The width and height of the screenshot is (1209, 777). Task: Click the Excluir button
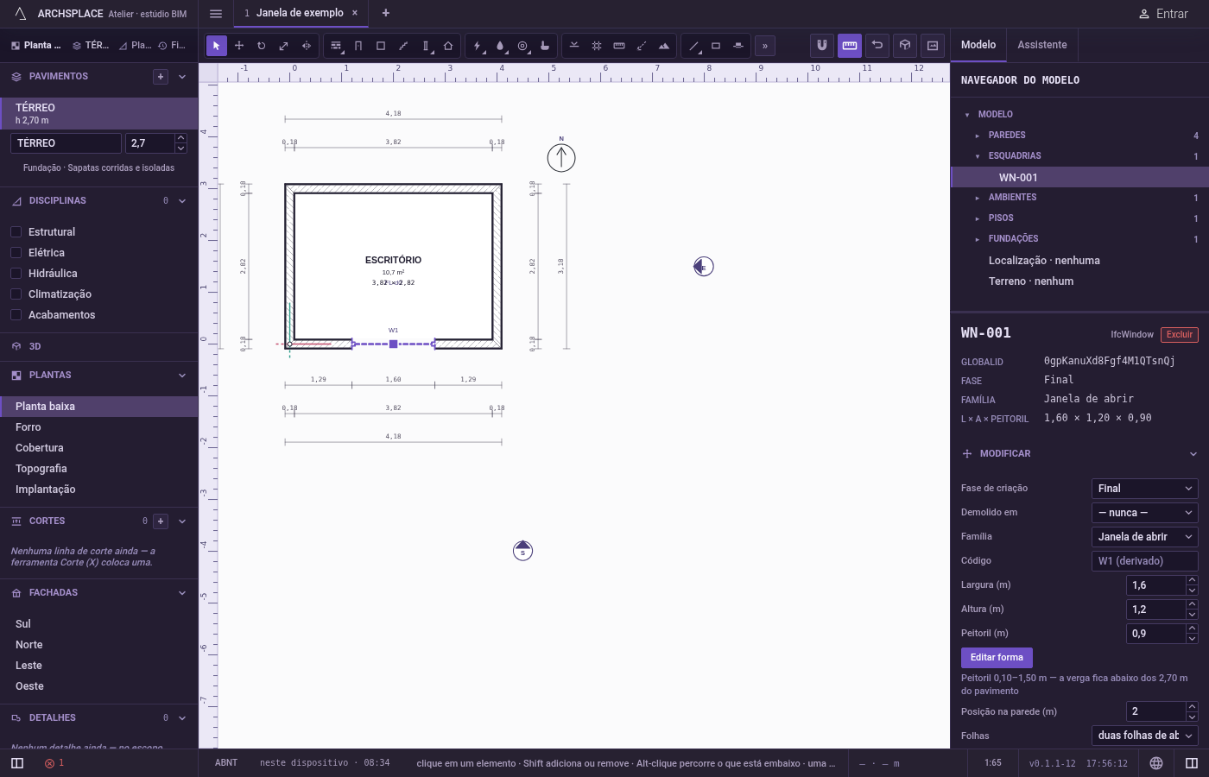pyautogui.click(x=1180, y=335)
